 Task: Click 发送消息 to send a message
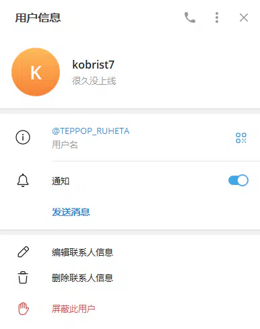tap(71, 212)
